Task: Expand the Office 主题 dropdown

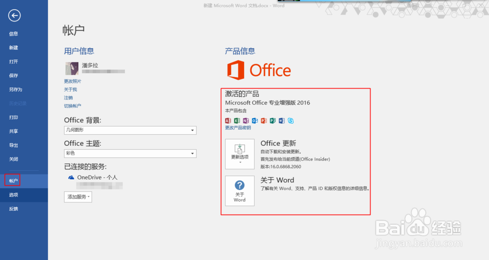Action: pyautogui.click(x=130, y=153)
